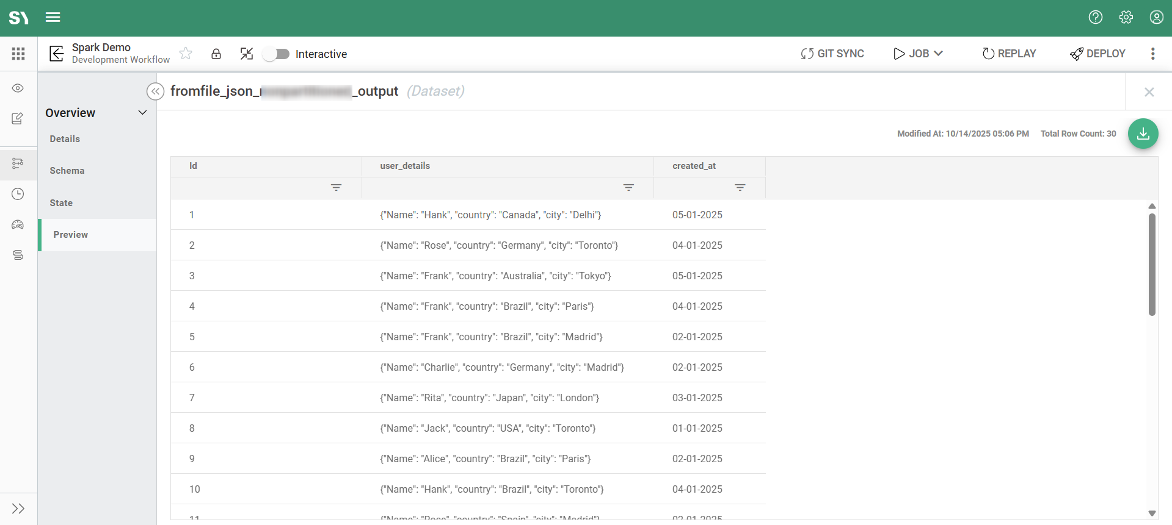Expand the JOB dropdown menu
This screenshot has width=1172, height=525.
[x=919, y=54]
